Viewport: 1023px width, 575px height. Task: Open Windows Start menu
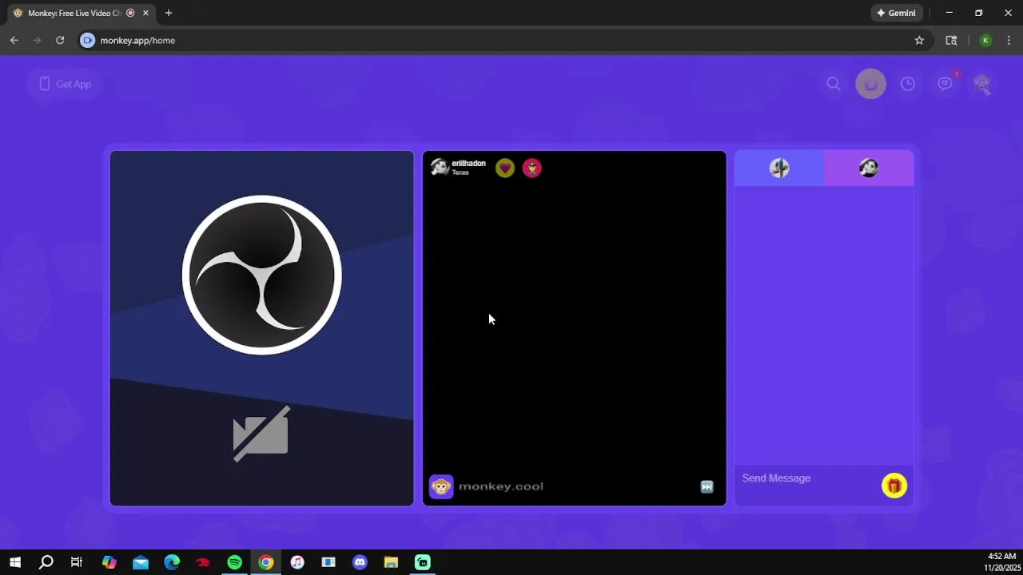click(14, 562)
